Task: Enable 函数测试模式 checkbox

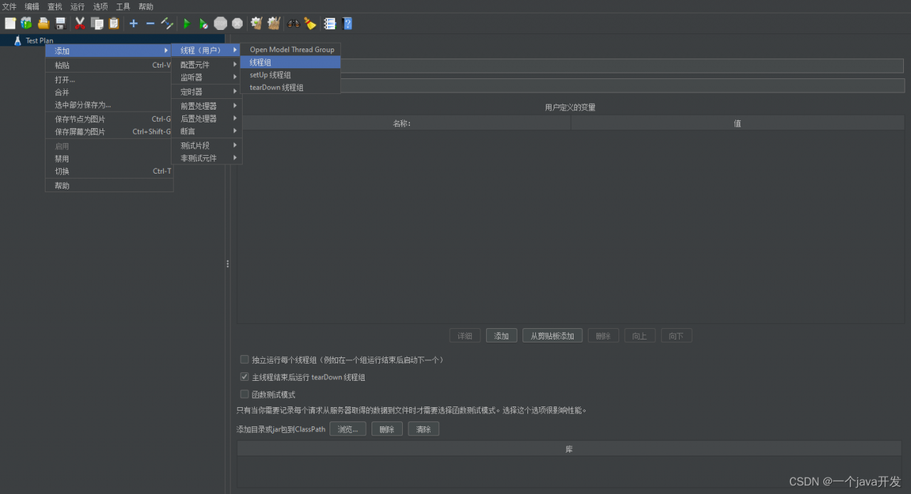Action: pyautogui.click(x=245, y=394)
